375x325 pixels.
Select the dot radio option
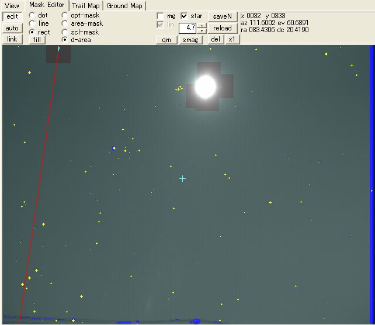click(32, 15)
